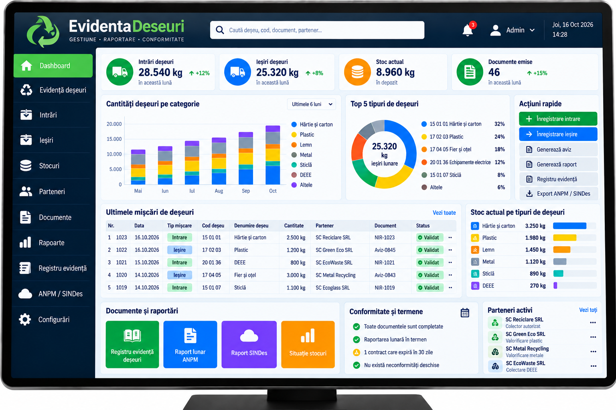Open row options for SC Reciclare SRL movement

450,237
